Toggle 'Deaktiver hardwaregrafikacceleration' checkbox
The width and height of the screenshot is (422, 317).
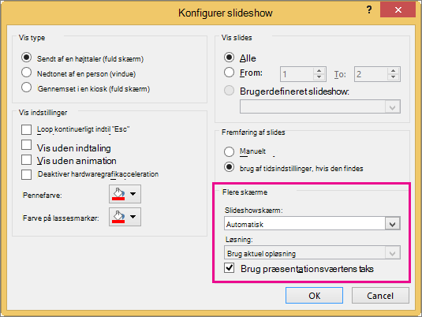26,174
